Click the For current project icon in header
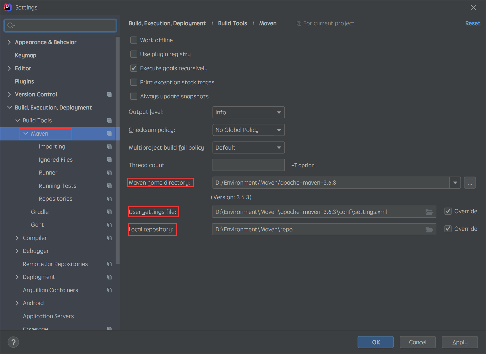Viewport: 486px width, 354px height. coord(299,23)
